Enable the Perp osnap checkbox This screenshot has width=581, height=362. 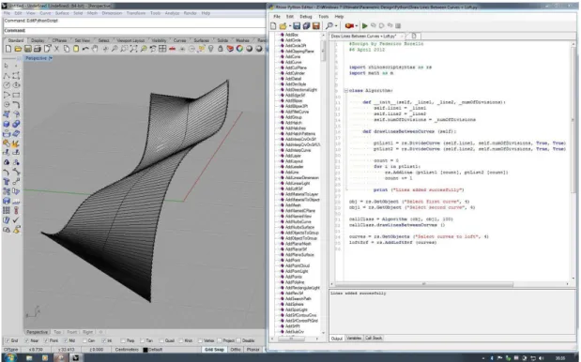[123, 340]
